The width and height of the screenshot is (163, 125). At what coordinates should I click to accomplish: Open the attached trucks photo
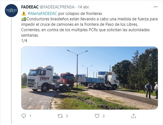(90, 78)
